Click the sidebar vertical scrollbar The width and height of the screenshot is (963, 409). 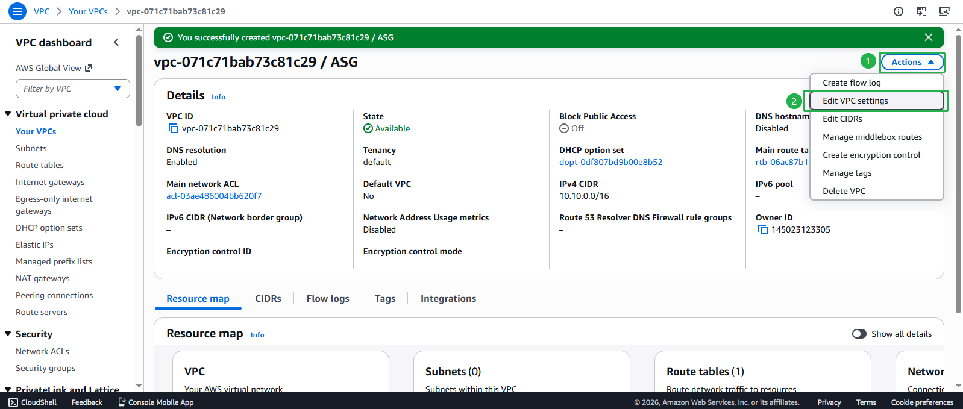(x=139, y=80)
